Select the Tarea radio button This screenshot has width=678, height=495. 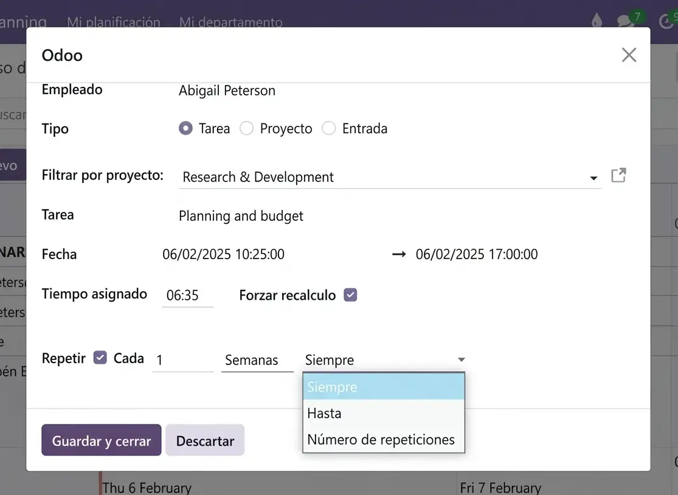click(x=185, y=129)
